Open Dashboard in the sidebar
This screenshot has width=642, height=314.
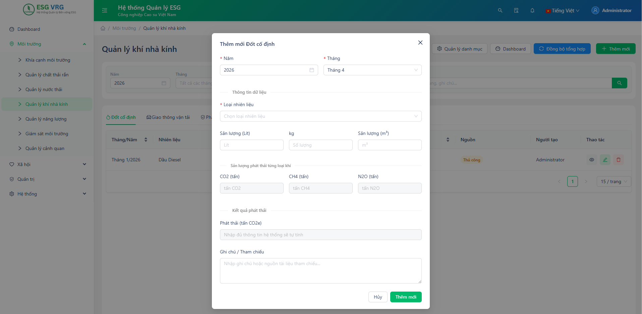[x=47, y=29]
